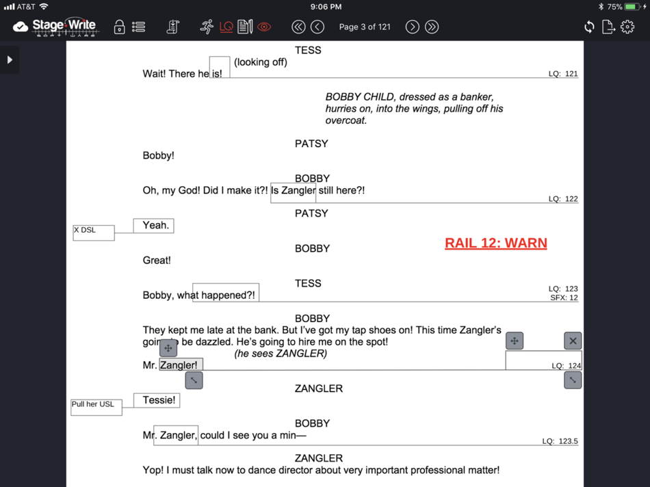Select the SFX: 12 cue label
Image resolution: width=650 pixels, height=487 pixels.
pos(564,298)
